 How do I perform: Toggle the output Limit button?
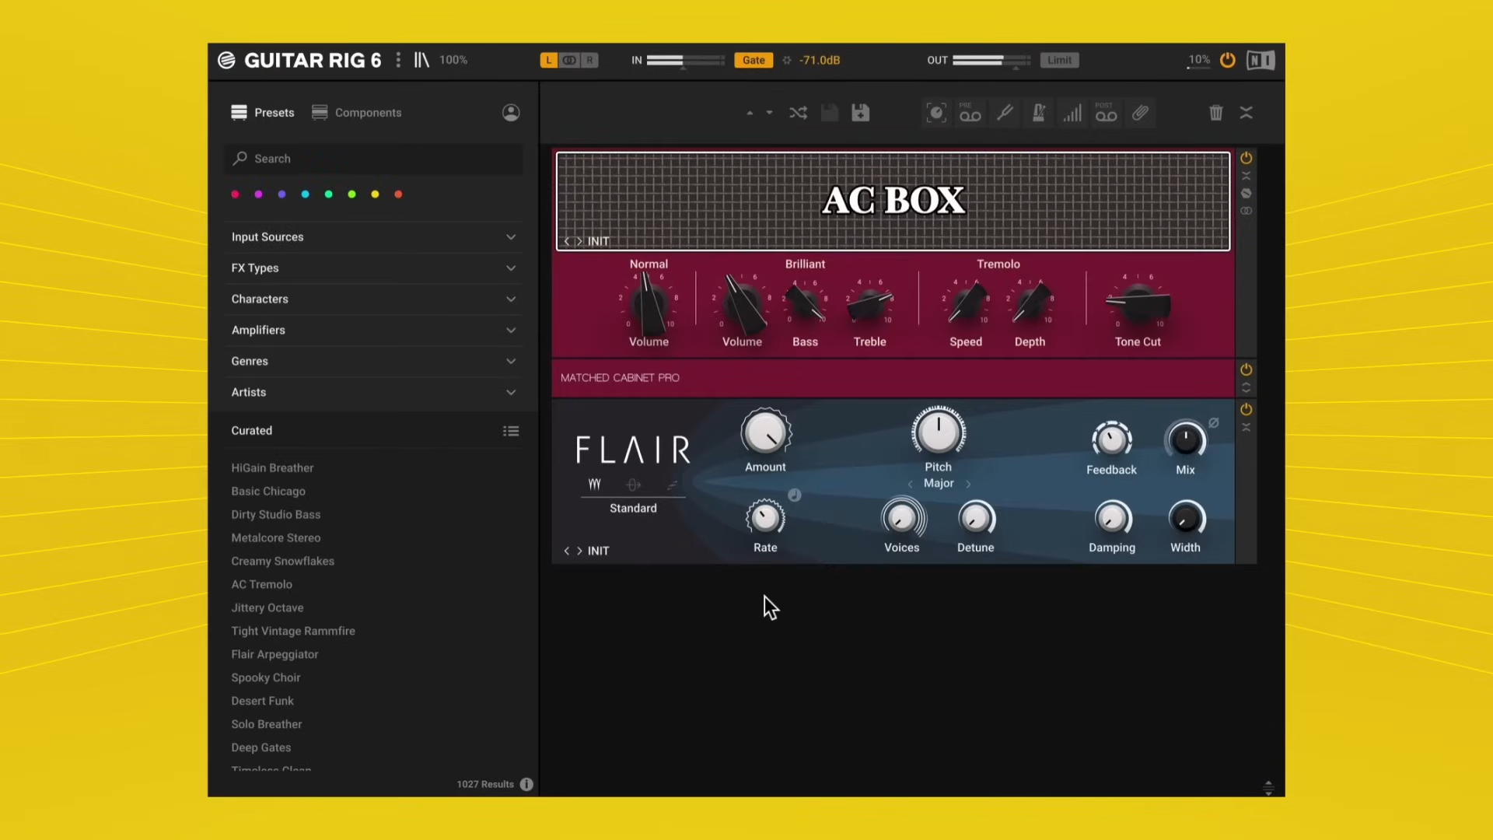1059,60
